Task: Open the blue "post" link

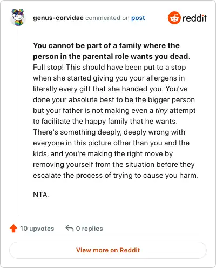Action: [x=138, y=18]
